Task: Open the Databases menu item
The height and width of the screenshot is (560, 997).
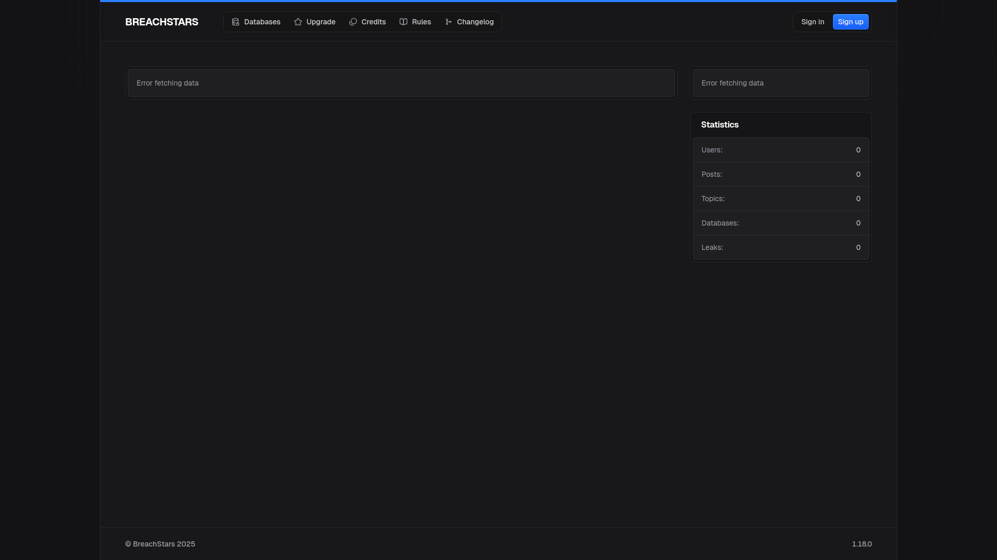Action: click(256, 22)
